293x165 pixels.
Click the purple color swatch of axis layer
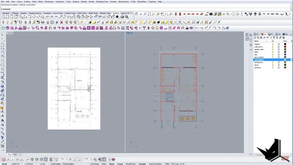pos(285,55)
